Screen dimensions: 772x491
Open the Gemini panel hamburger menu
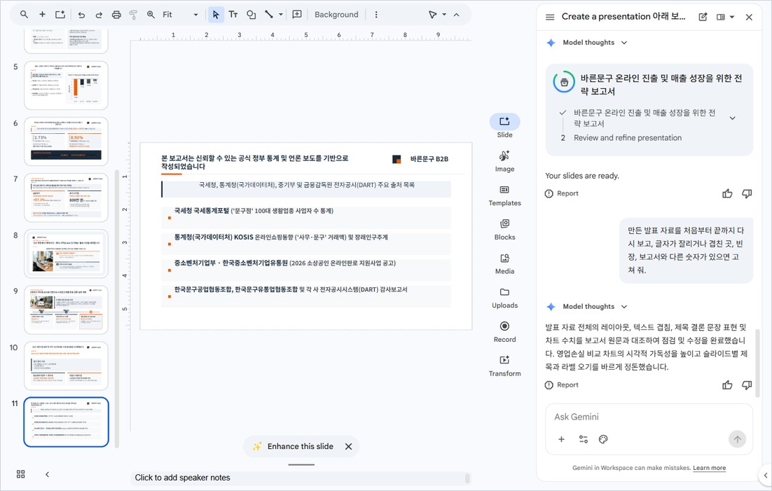[x=550, y=17]
